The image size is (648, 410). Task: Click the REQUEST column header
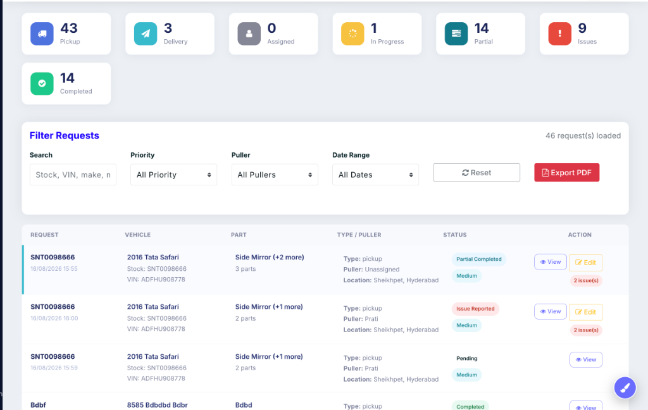point(44,235)
